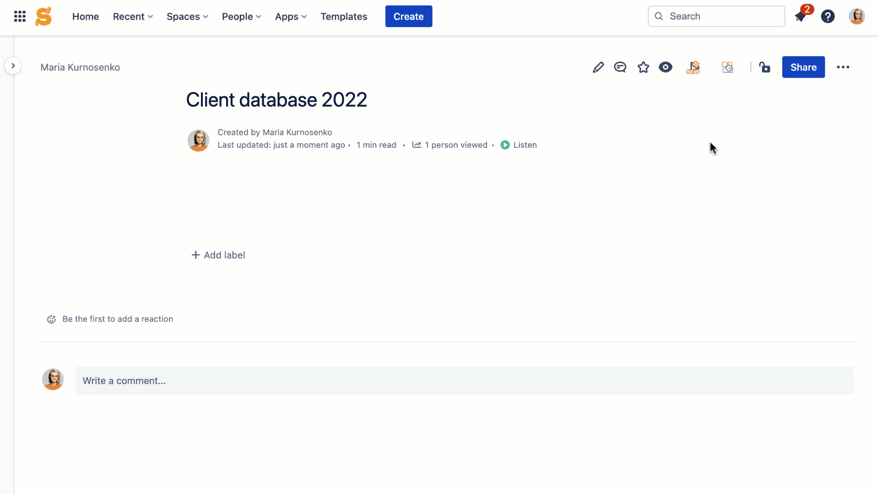The height and width of the screenshot is (494, 877).
Task: Open user profile avatar menu
Action: (856, 16)
